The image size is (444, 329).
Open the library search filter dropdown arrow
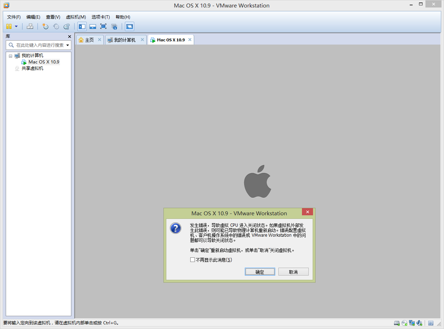[68, 45]
